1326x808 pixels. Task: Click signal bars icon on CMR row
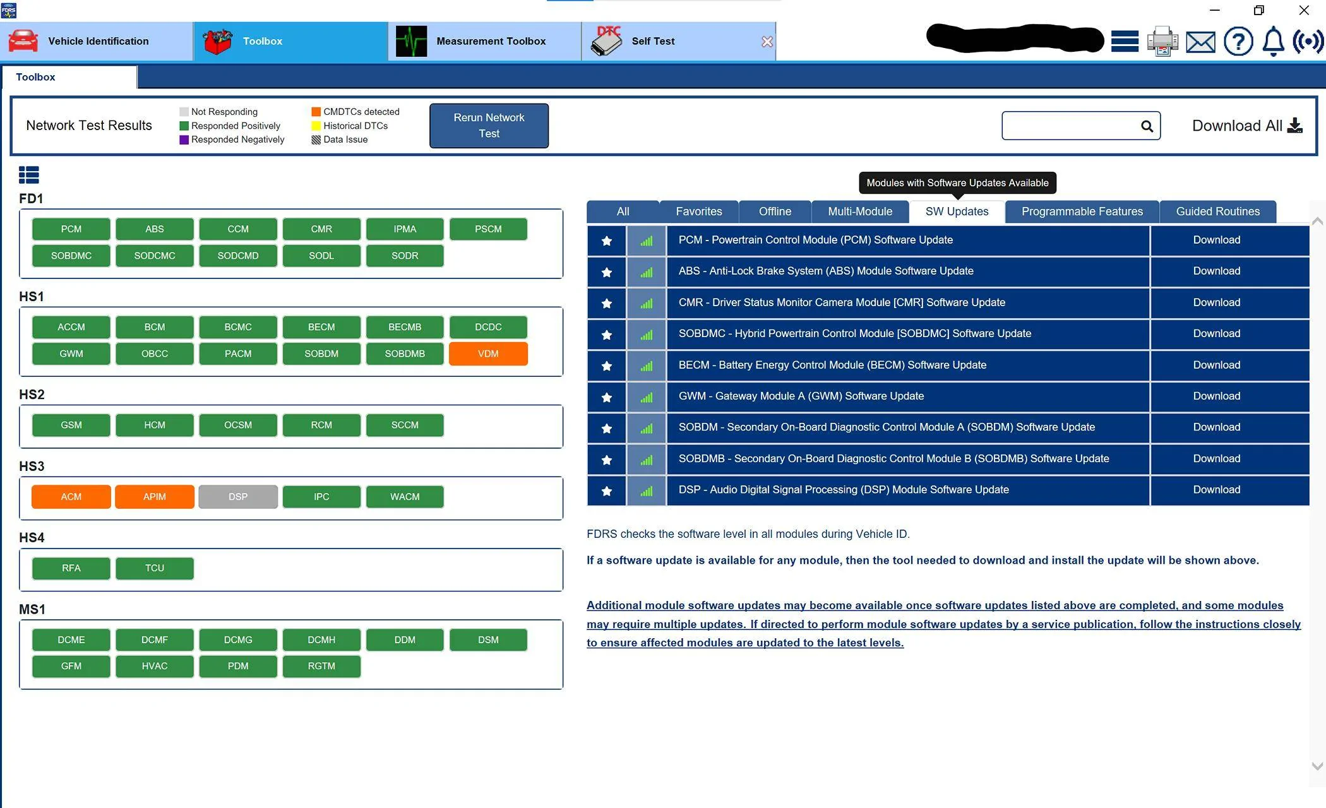tap(647, 303)
